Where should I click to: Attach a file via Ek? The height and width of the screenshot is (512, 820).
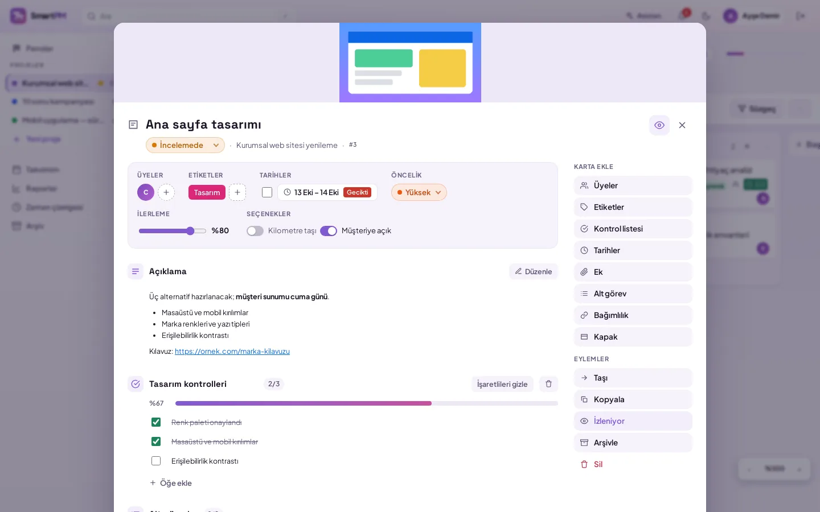(633, 272)
